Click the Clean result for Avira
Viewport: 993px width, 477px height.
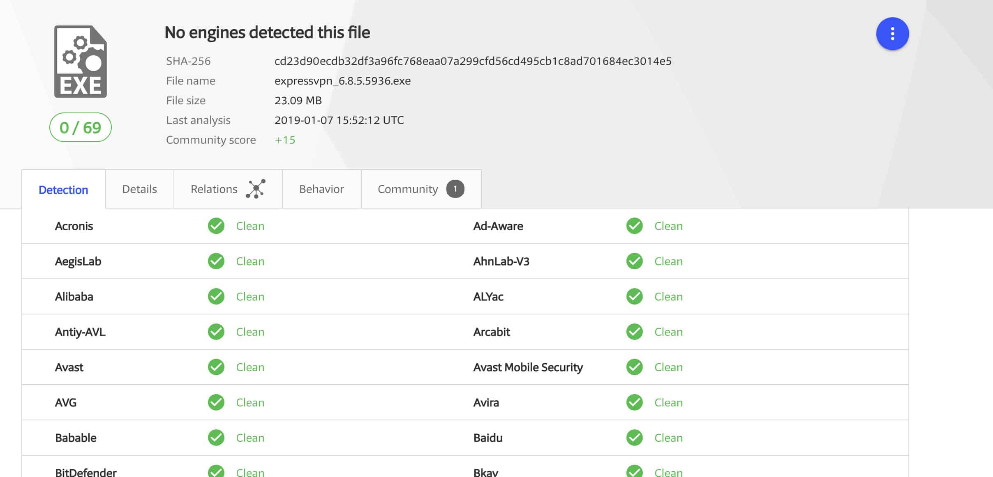pyautogui.click(x=668, y=403)
